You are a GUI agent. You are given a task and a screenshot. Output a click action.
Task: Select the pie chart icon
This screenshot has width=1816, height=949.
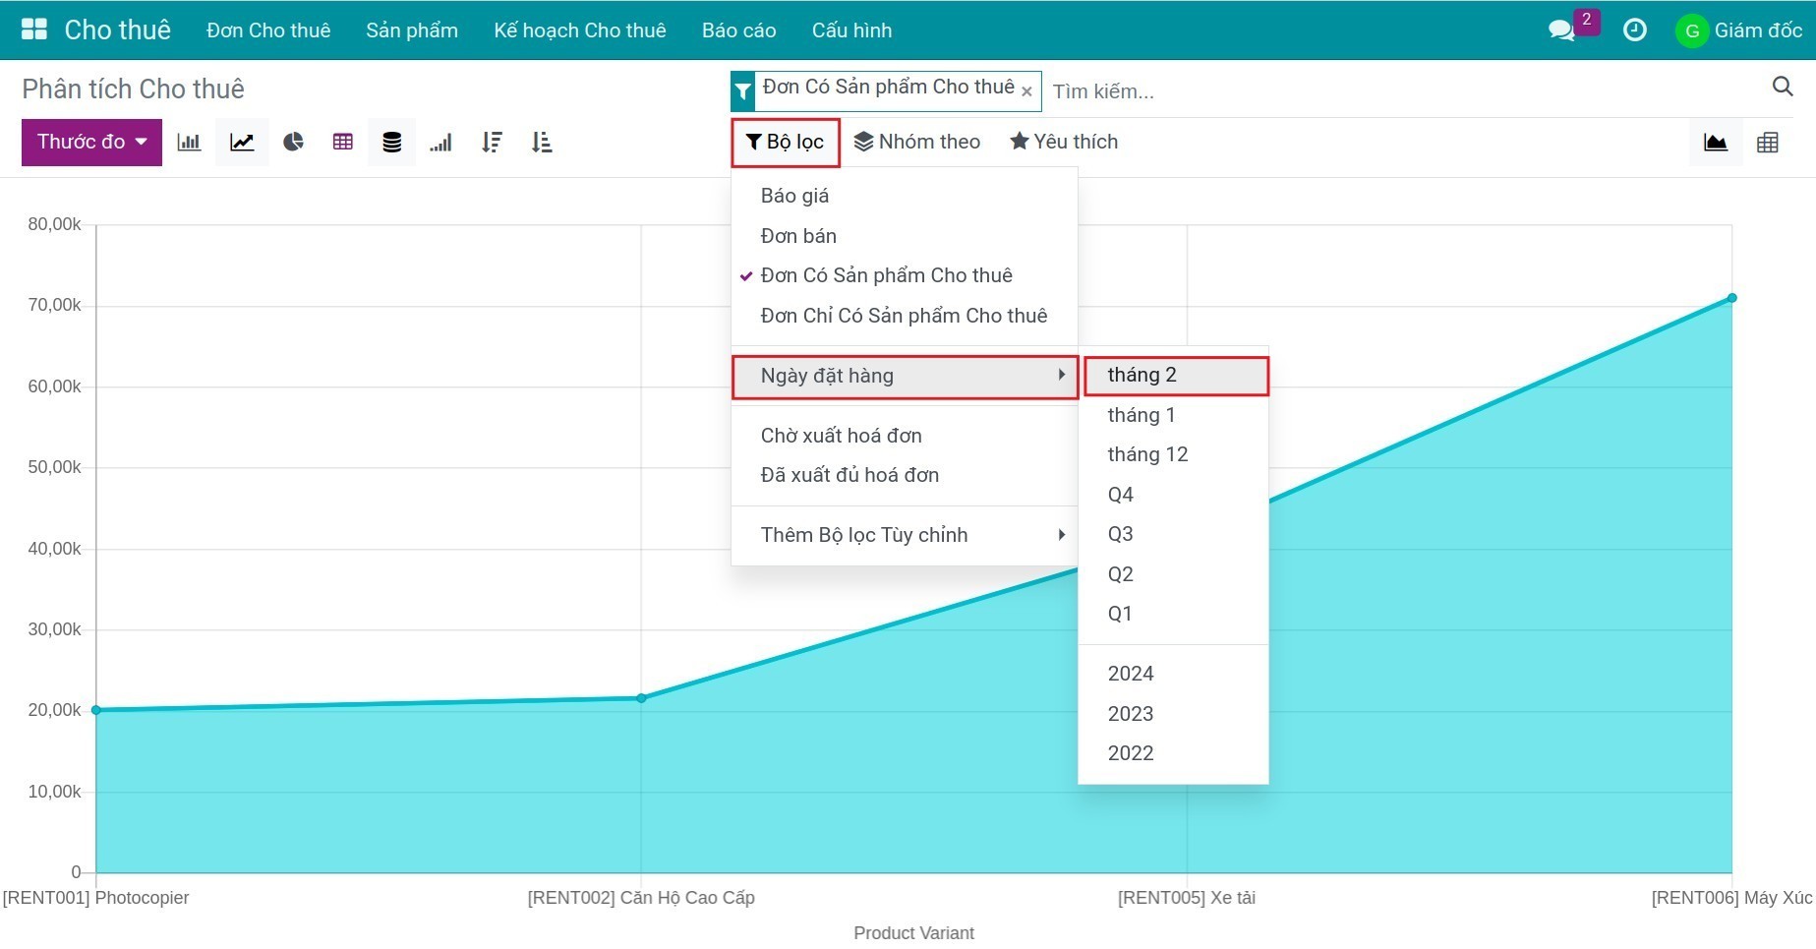(293, 143)
